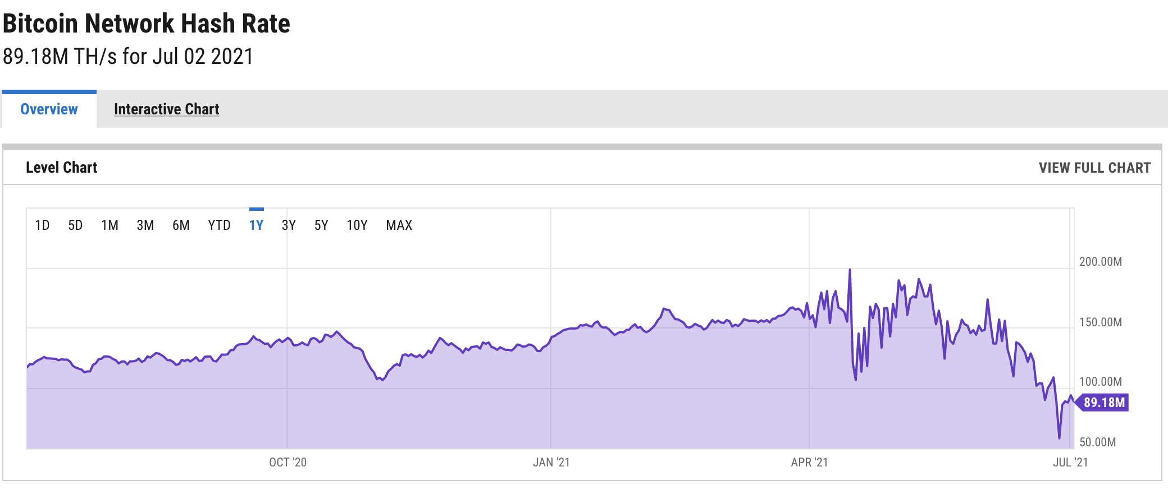Click the APR '21 axis label

coord(809,463)
